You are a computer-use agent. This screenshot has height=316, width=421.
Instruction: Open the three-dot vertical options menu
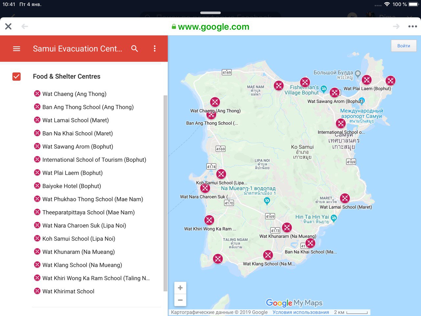click(155, 49)
